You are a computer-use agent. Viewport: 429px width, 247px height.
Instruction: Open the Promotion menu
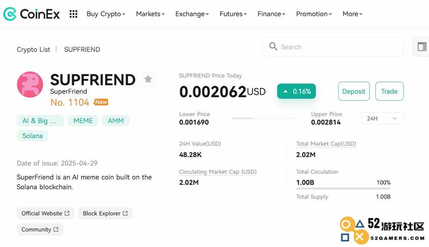pyautogui.click(x=314, y=14)
